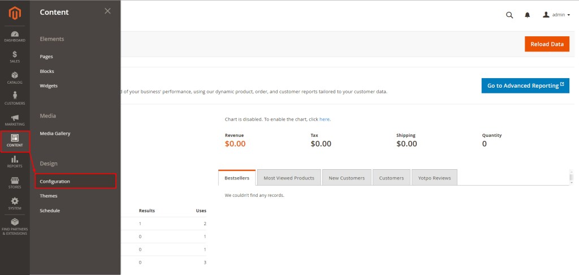Switch to Yotpo Reviews tab
579x275 pixels.
(x=435, y=178)
